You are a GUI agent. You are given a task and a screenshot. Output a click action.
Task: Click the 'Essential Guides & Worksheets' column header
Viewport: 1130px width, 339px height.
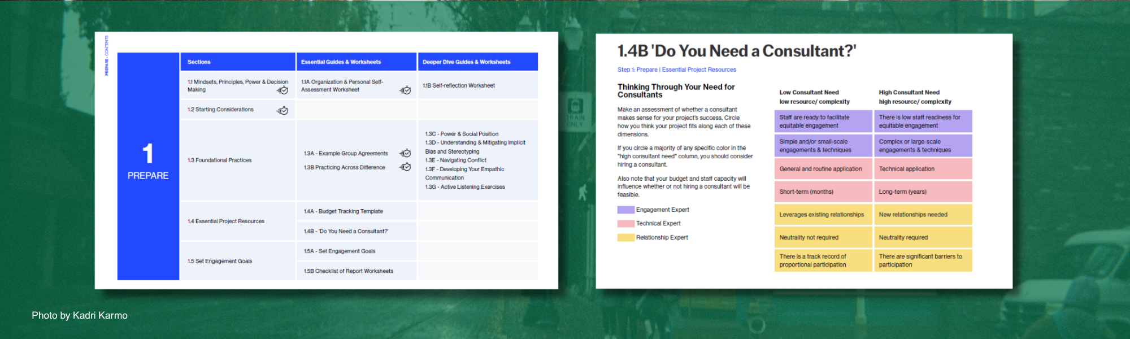point(341,62)
